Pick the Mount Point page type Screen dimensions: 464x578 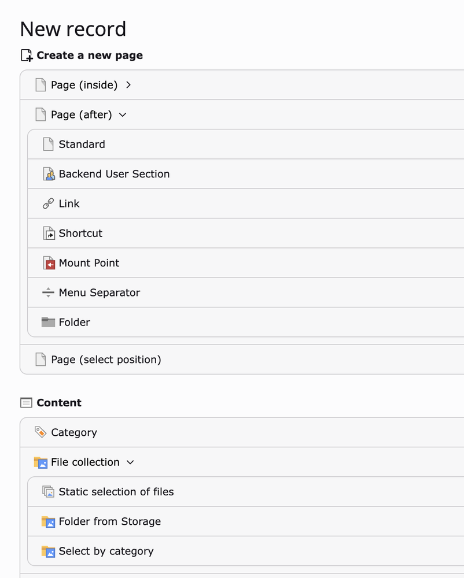pyautogui.click(x=89, y=263)
